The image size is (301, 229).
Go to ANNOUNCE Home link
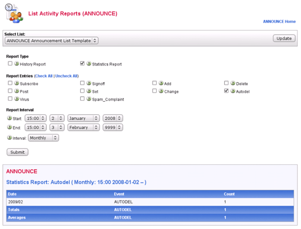(279, 22)
